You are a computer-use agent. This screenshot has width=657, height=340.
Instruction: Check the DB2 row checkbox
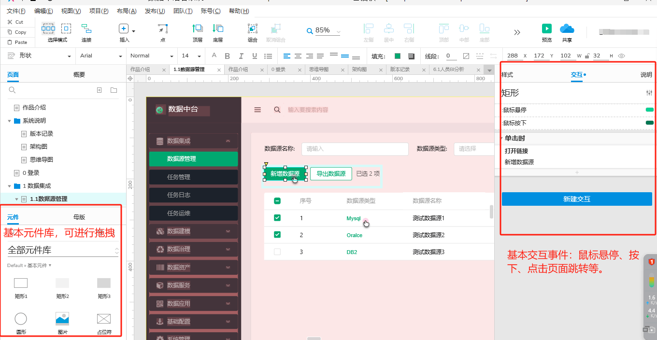point(277,252)
